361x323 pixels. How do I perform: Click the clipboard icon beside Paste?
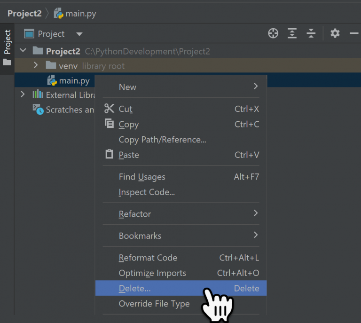(109, 154)
